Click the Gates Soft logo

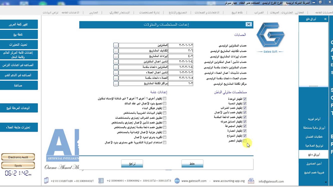click(x=271, y=37)
